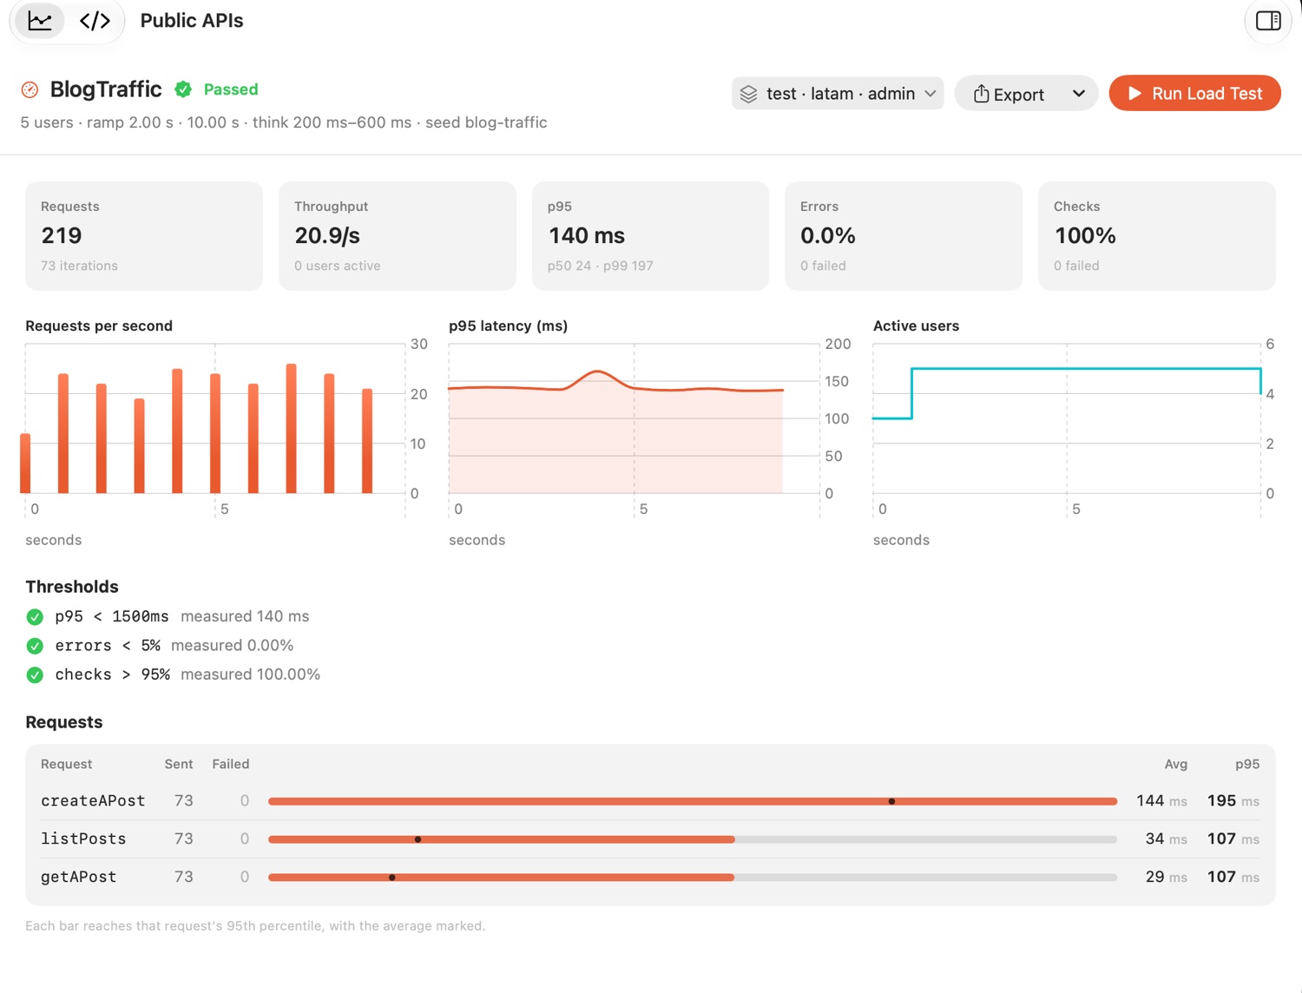The width and height of the screenshot is (1302, 993).
Task: Select the Throughput 20.9/s stat card
Action: (398, 236)
